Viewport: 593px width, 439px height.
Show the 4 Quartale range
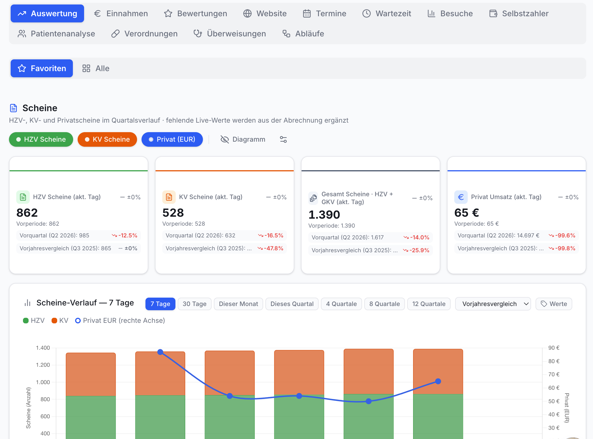pyautogui.click(x=341, y=304)
